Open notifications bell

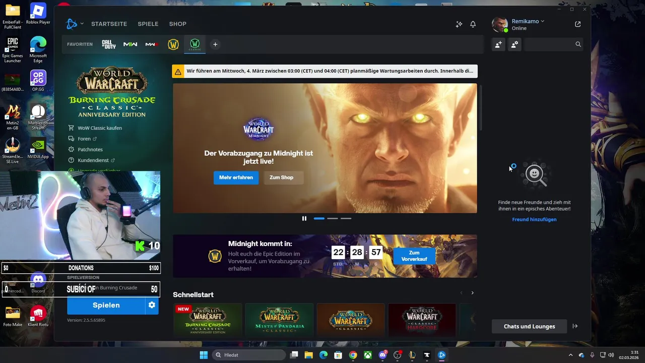point(473,24)
